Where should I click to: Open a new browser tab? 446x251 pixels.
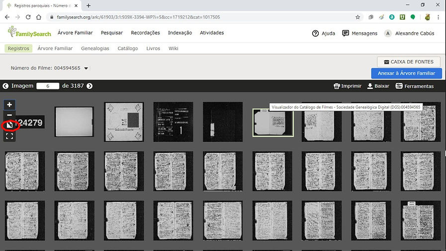tap(89, 5)
